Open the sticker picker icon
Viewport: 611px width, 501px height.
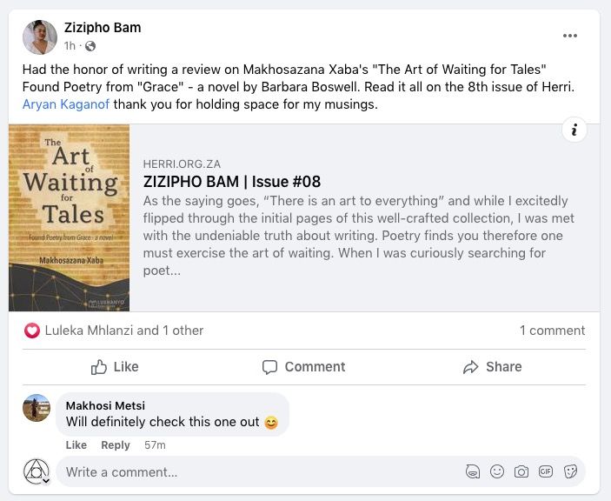(571, 471)
